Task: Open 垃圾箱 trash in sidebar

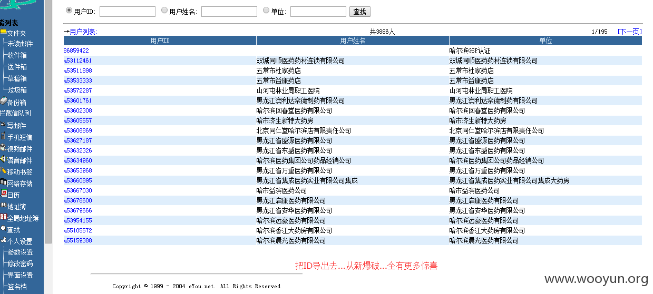Action: click(x=17, y=90)
